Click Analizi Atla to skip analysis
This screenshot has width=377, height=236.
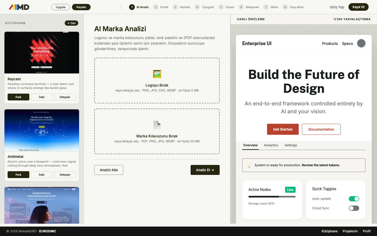point(109,170)
